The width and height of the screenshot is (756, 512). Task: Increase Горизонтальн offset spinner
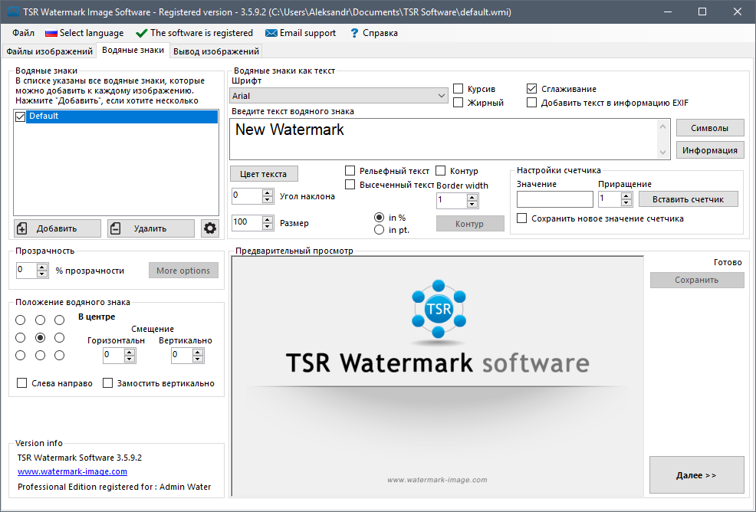(x=130, y=353)
